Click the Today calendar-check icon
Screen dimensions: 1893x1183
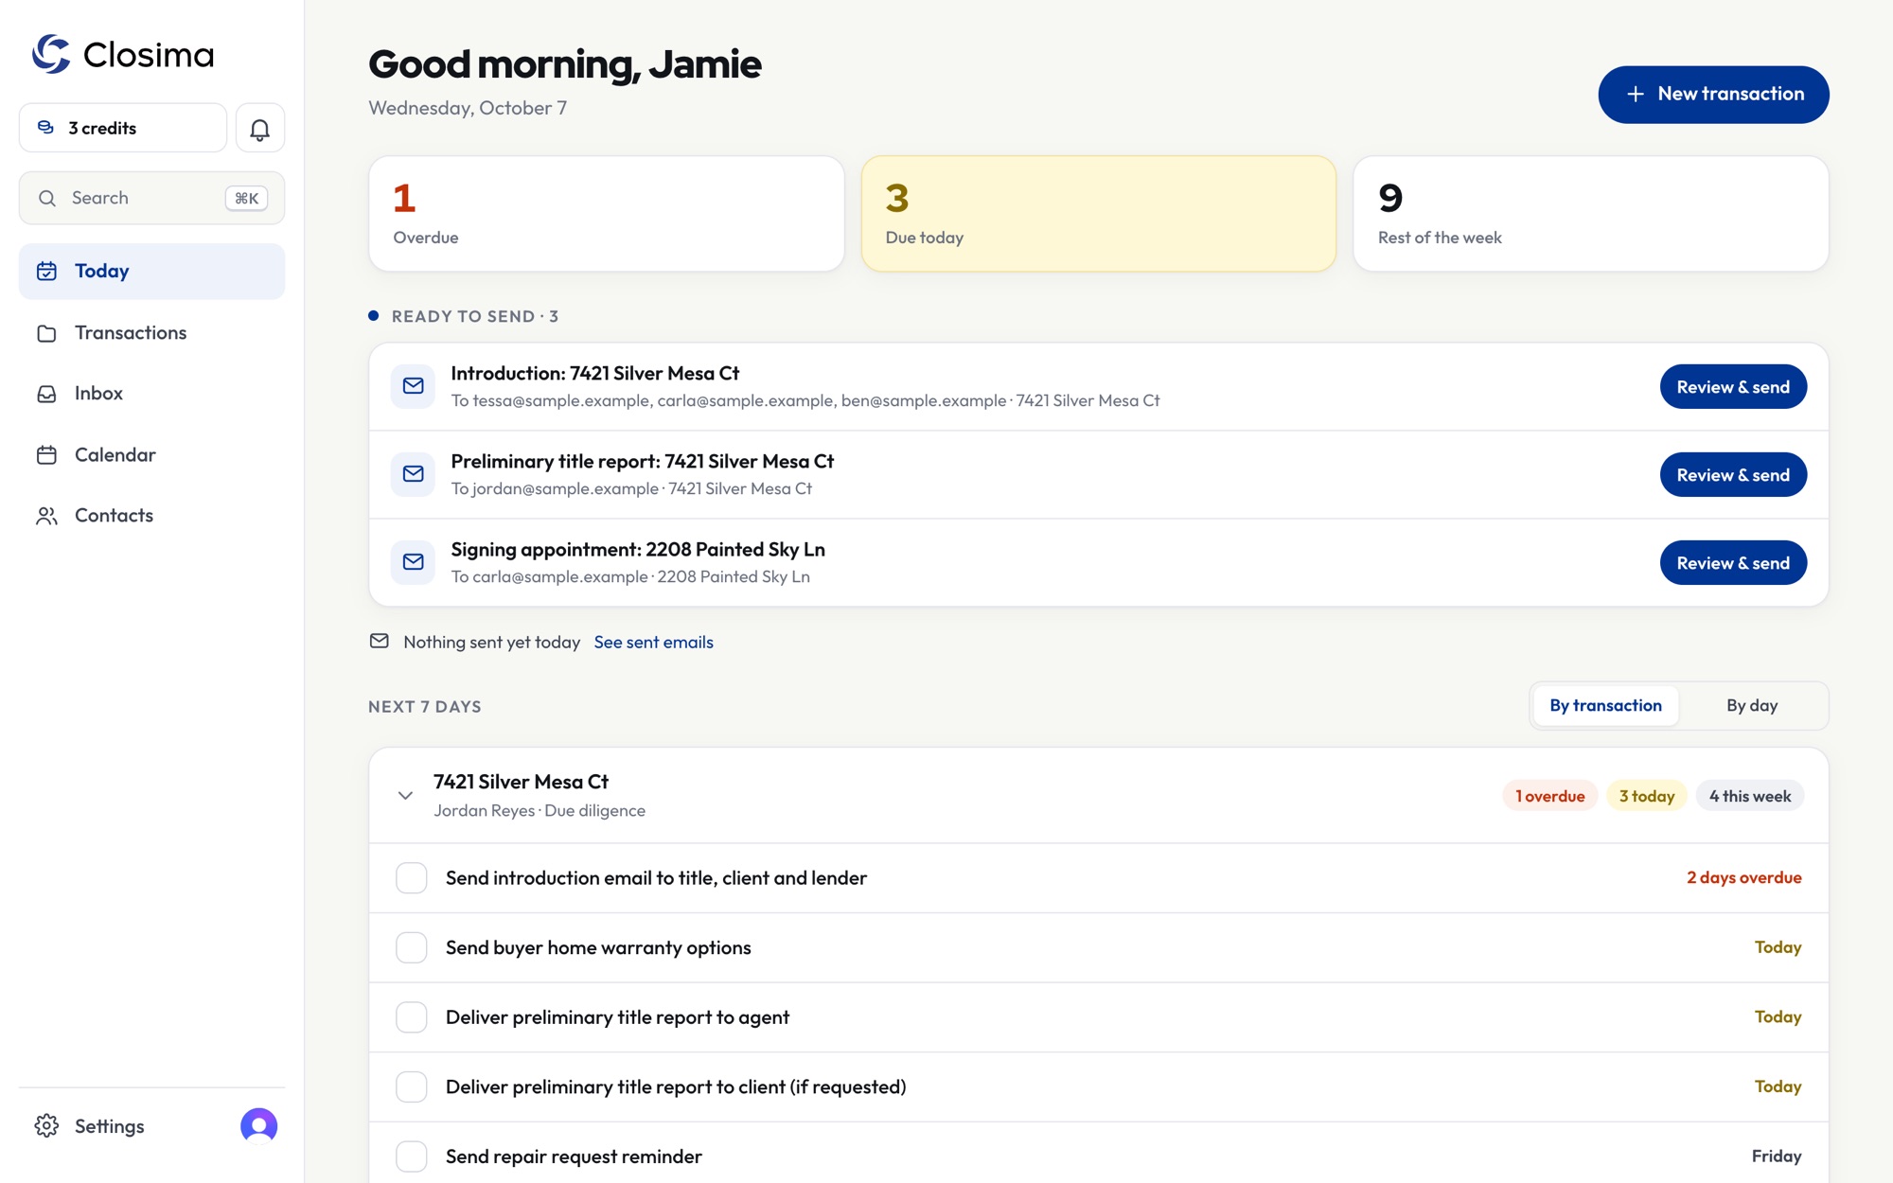46,272
